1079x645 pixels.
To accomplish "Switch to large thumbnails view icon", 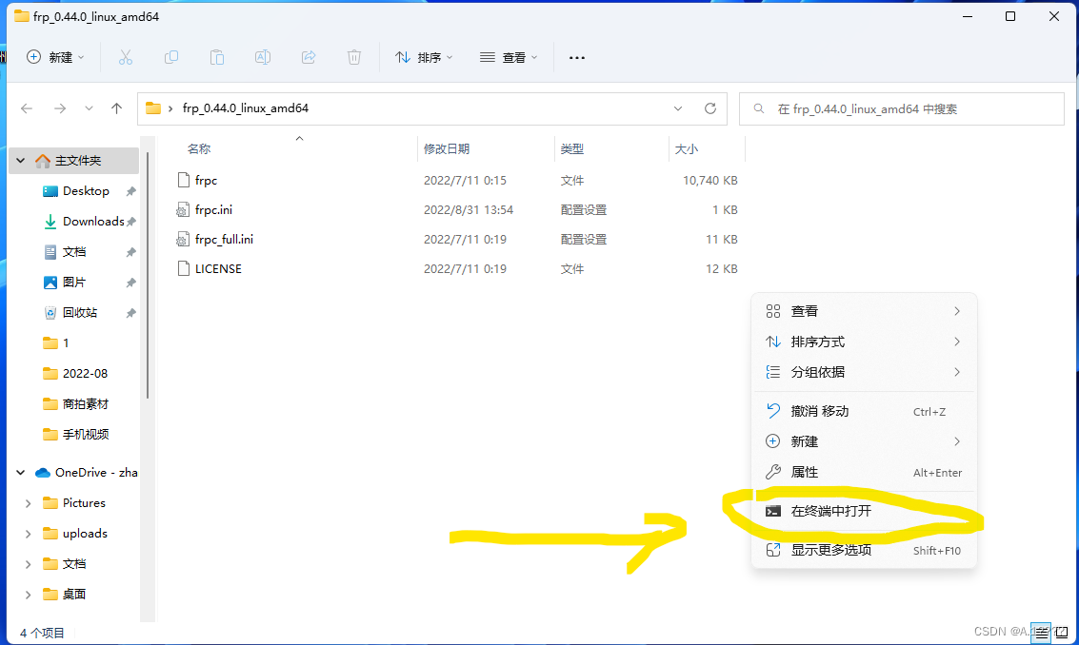I will click(x=1062, y=633).
